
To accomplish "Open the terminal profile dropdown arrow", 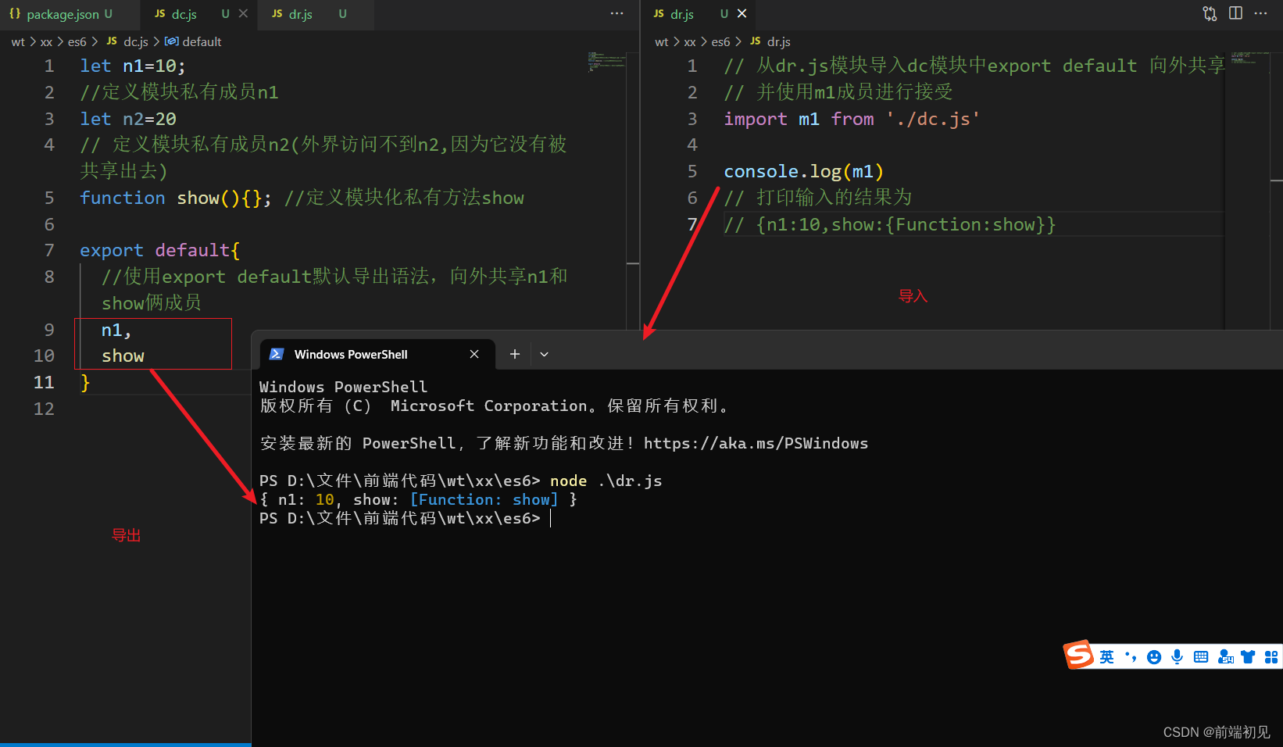I will coord(545,354).
